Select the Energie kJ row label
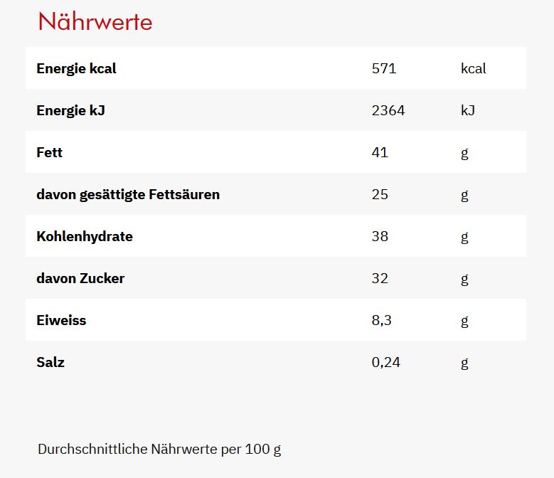The height and width of the screenshot is (478, 554). pos(71,111)
